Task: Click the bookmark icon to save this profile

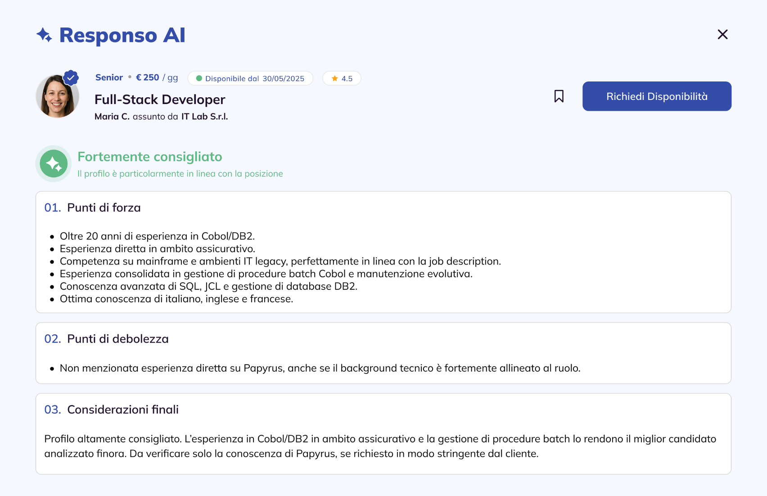Action: pyautogui.click(x=559, y=96)
